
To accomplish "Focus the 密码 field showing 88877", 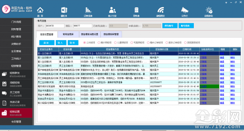I will 83,26.
